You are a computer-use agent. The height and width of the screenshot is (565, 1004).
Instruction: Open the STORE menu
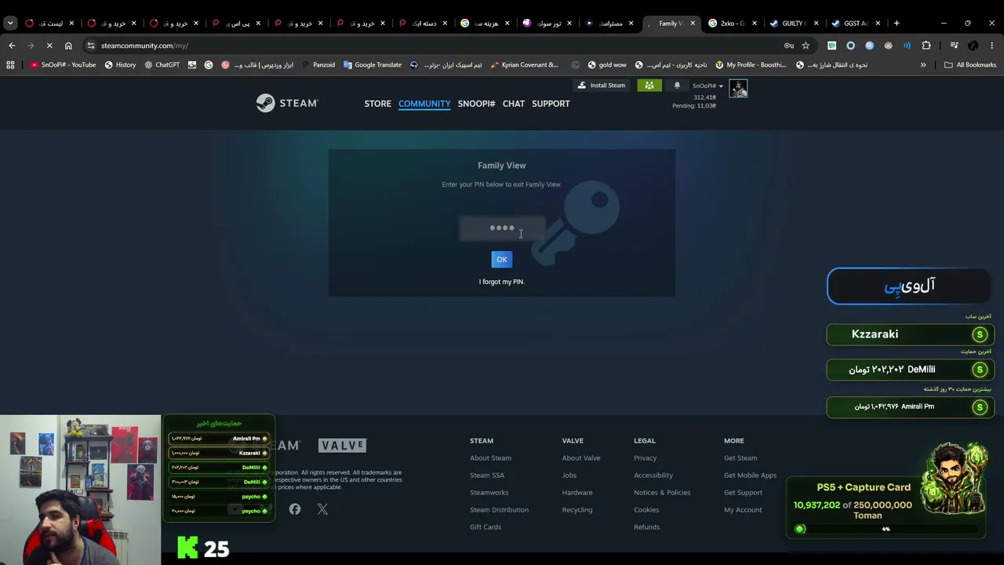pos(377,104)
